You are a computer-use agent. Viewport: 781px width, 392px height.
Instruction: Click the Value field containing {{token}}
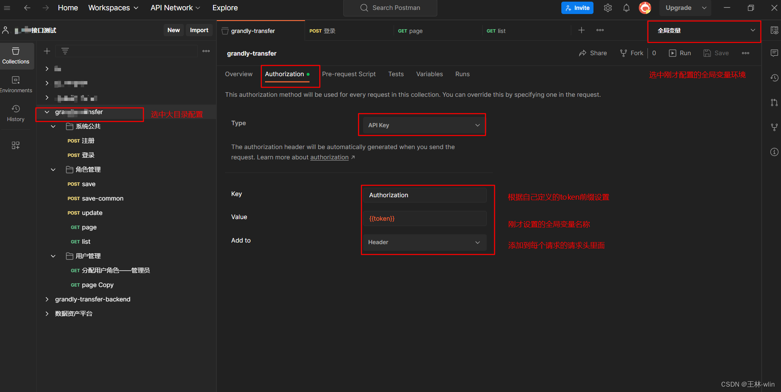[425, 219]
